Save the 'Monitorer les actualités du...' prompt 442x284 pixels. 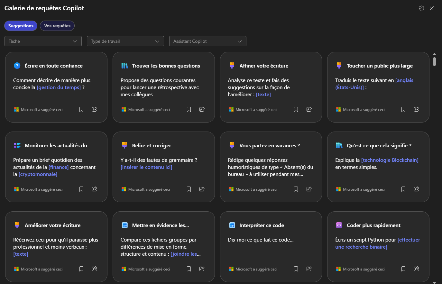81,189
